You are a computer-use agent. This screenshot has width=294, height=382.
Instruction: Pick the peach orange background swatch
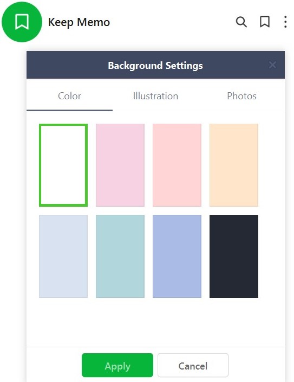tap(234, 165)
